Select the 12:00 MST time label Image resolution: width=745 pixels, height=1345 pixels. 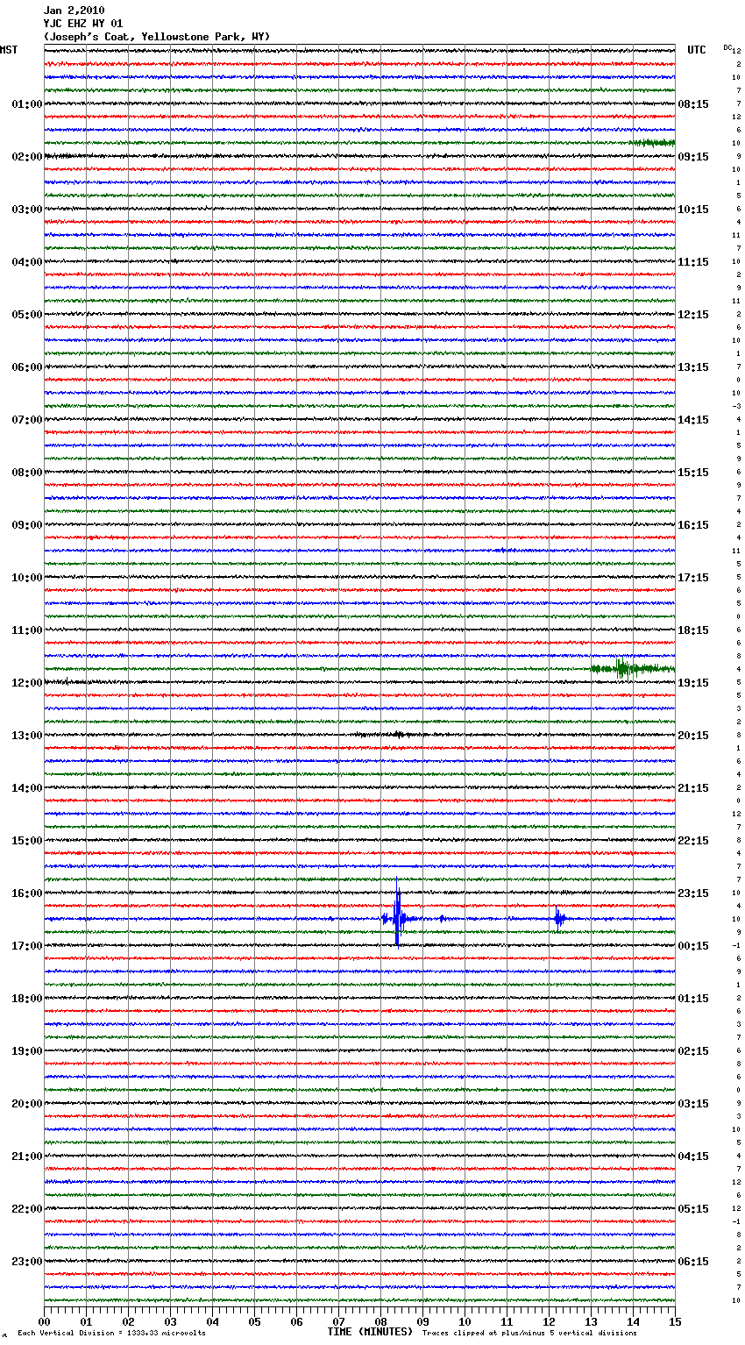coord(27,683)
